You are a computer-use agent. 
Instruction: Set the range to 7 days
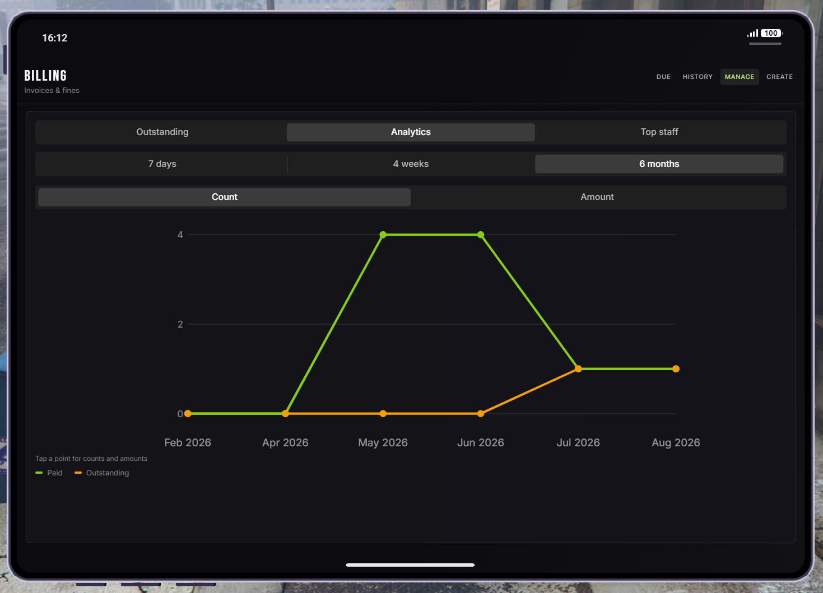[162, 164]
